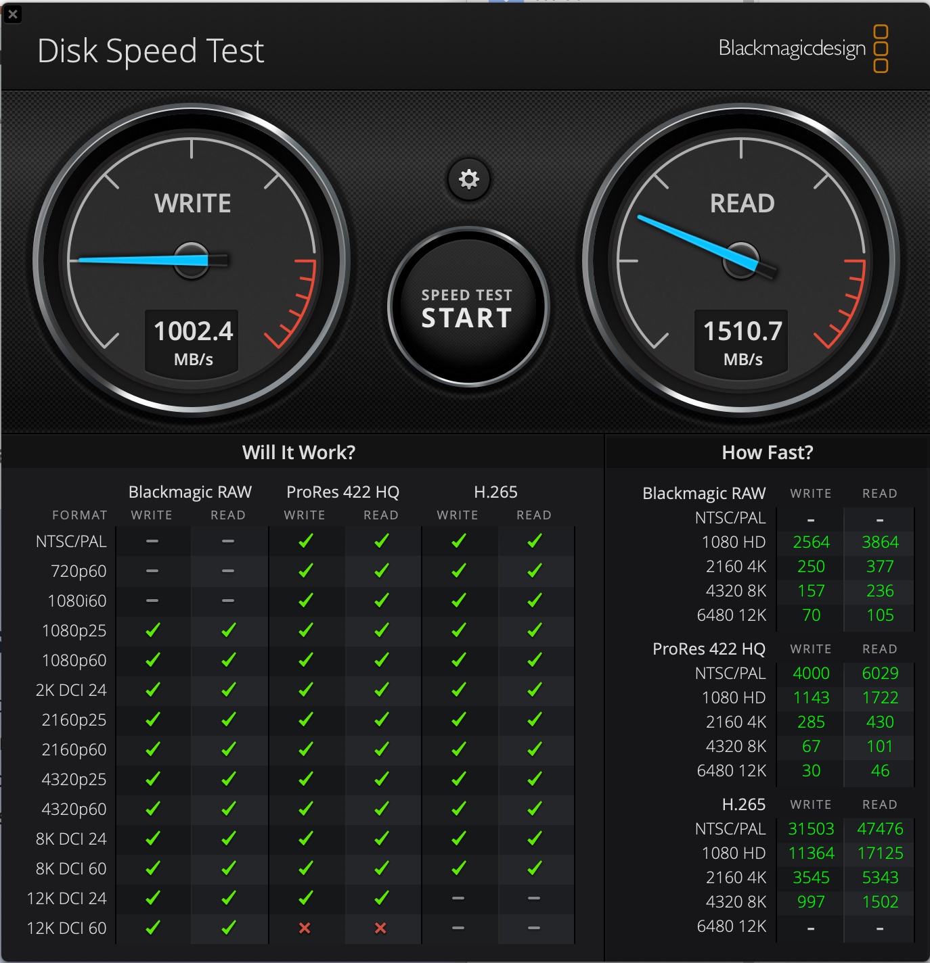Click Blackmagic RAW 1080 HD read value 3864
The image size is (930, 963).
tap(880, 542)
